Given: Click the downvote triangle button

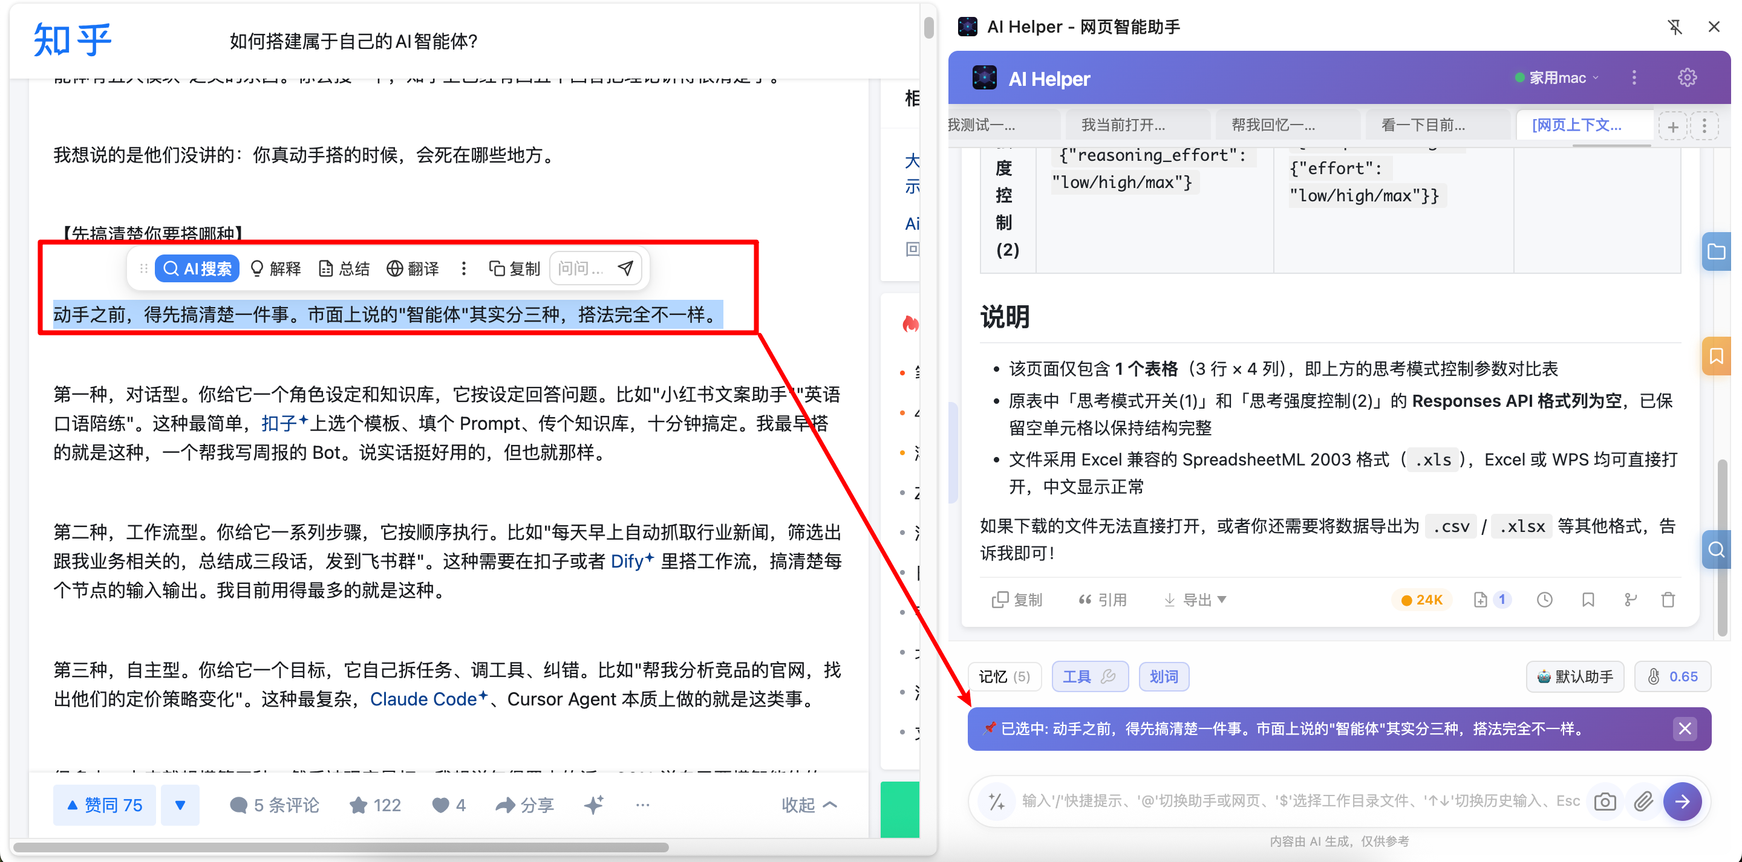Looking at the screenshot, I should [180, 805].
